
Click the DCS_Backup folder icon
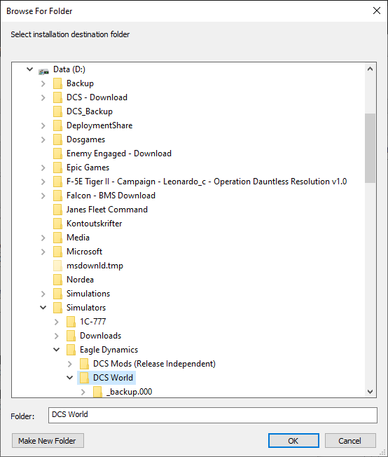[x=57, y=111]
